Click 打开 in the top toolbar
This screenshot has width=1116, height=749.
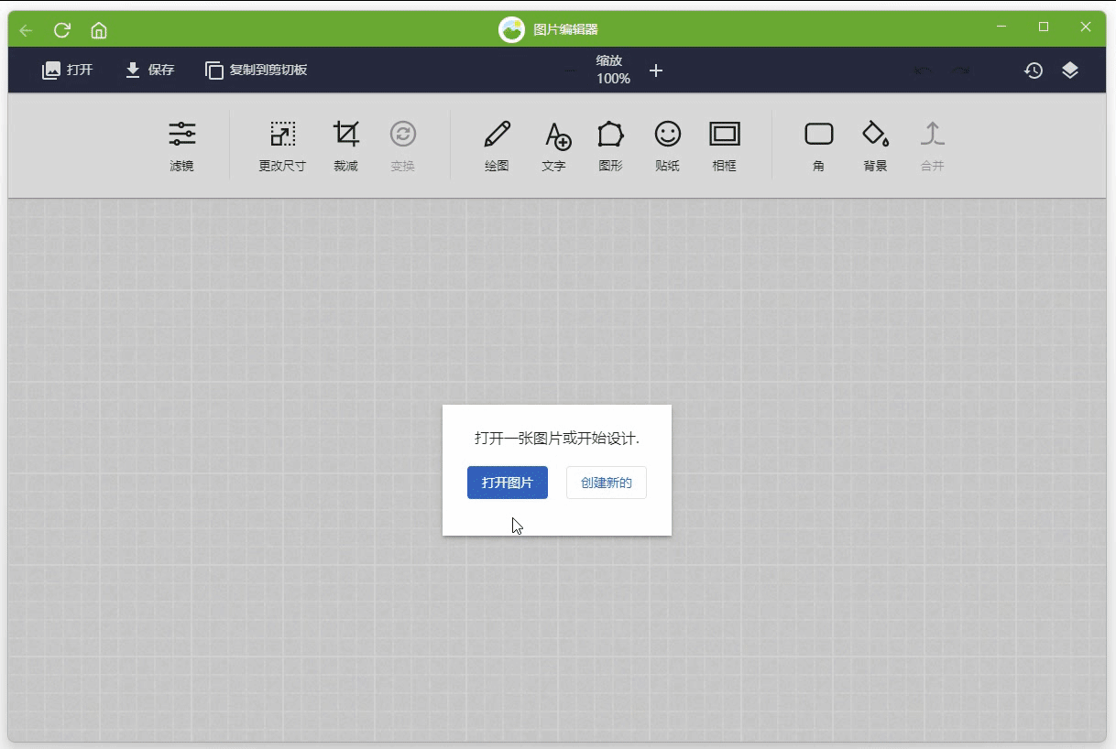tap(68, 70)
